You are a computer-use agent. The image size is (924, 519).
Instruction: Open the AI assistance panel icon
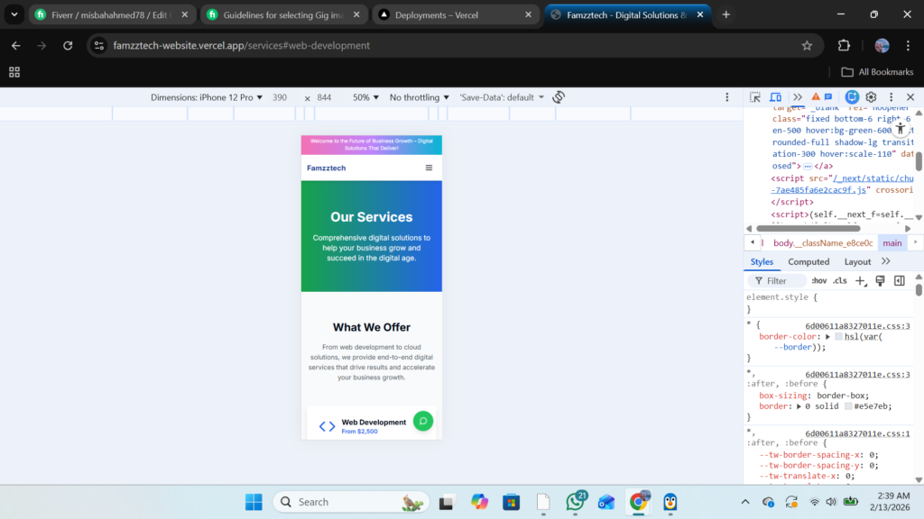click(x=852, y=97)
